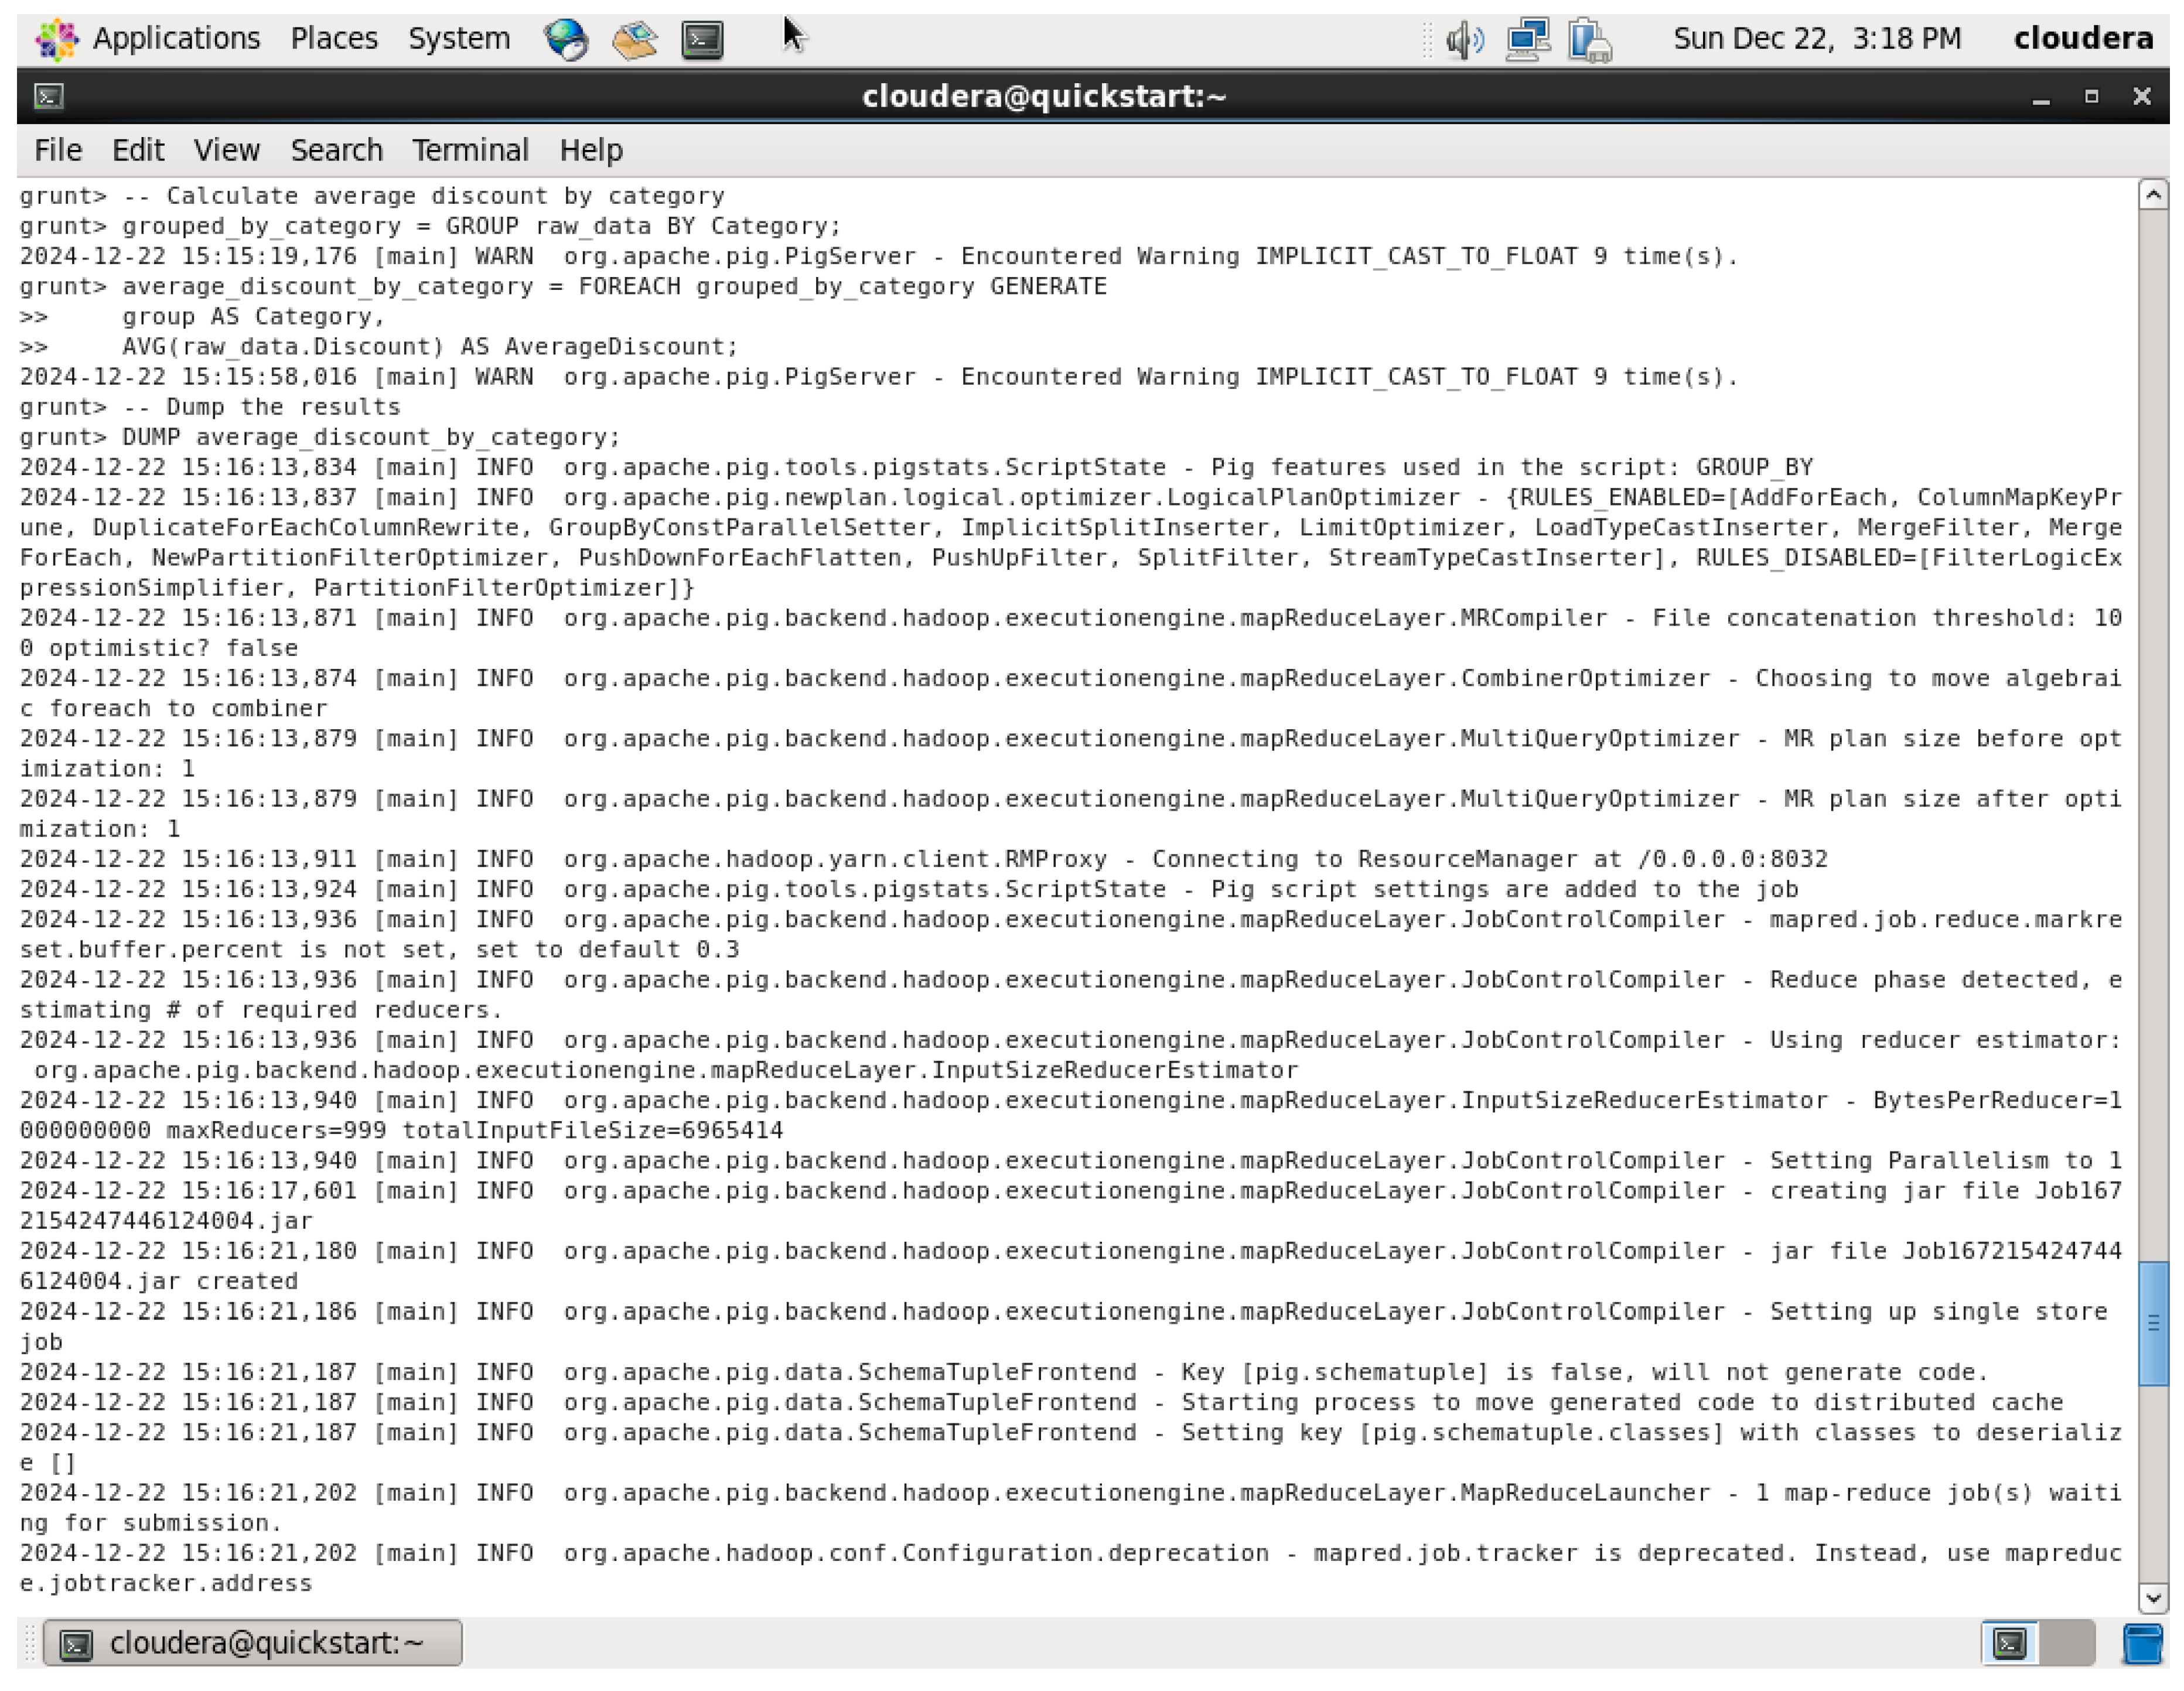The image size is (2184, 1691).
Task: Open the Search menu of the terminal
Action: [336, 149]
